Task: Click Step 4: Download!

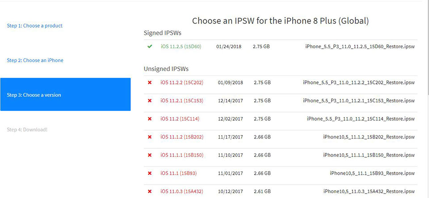Action: (x=27, y=130)
